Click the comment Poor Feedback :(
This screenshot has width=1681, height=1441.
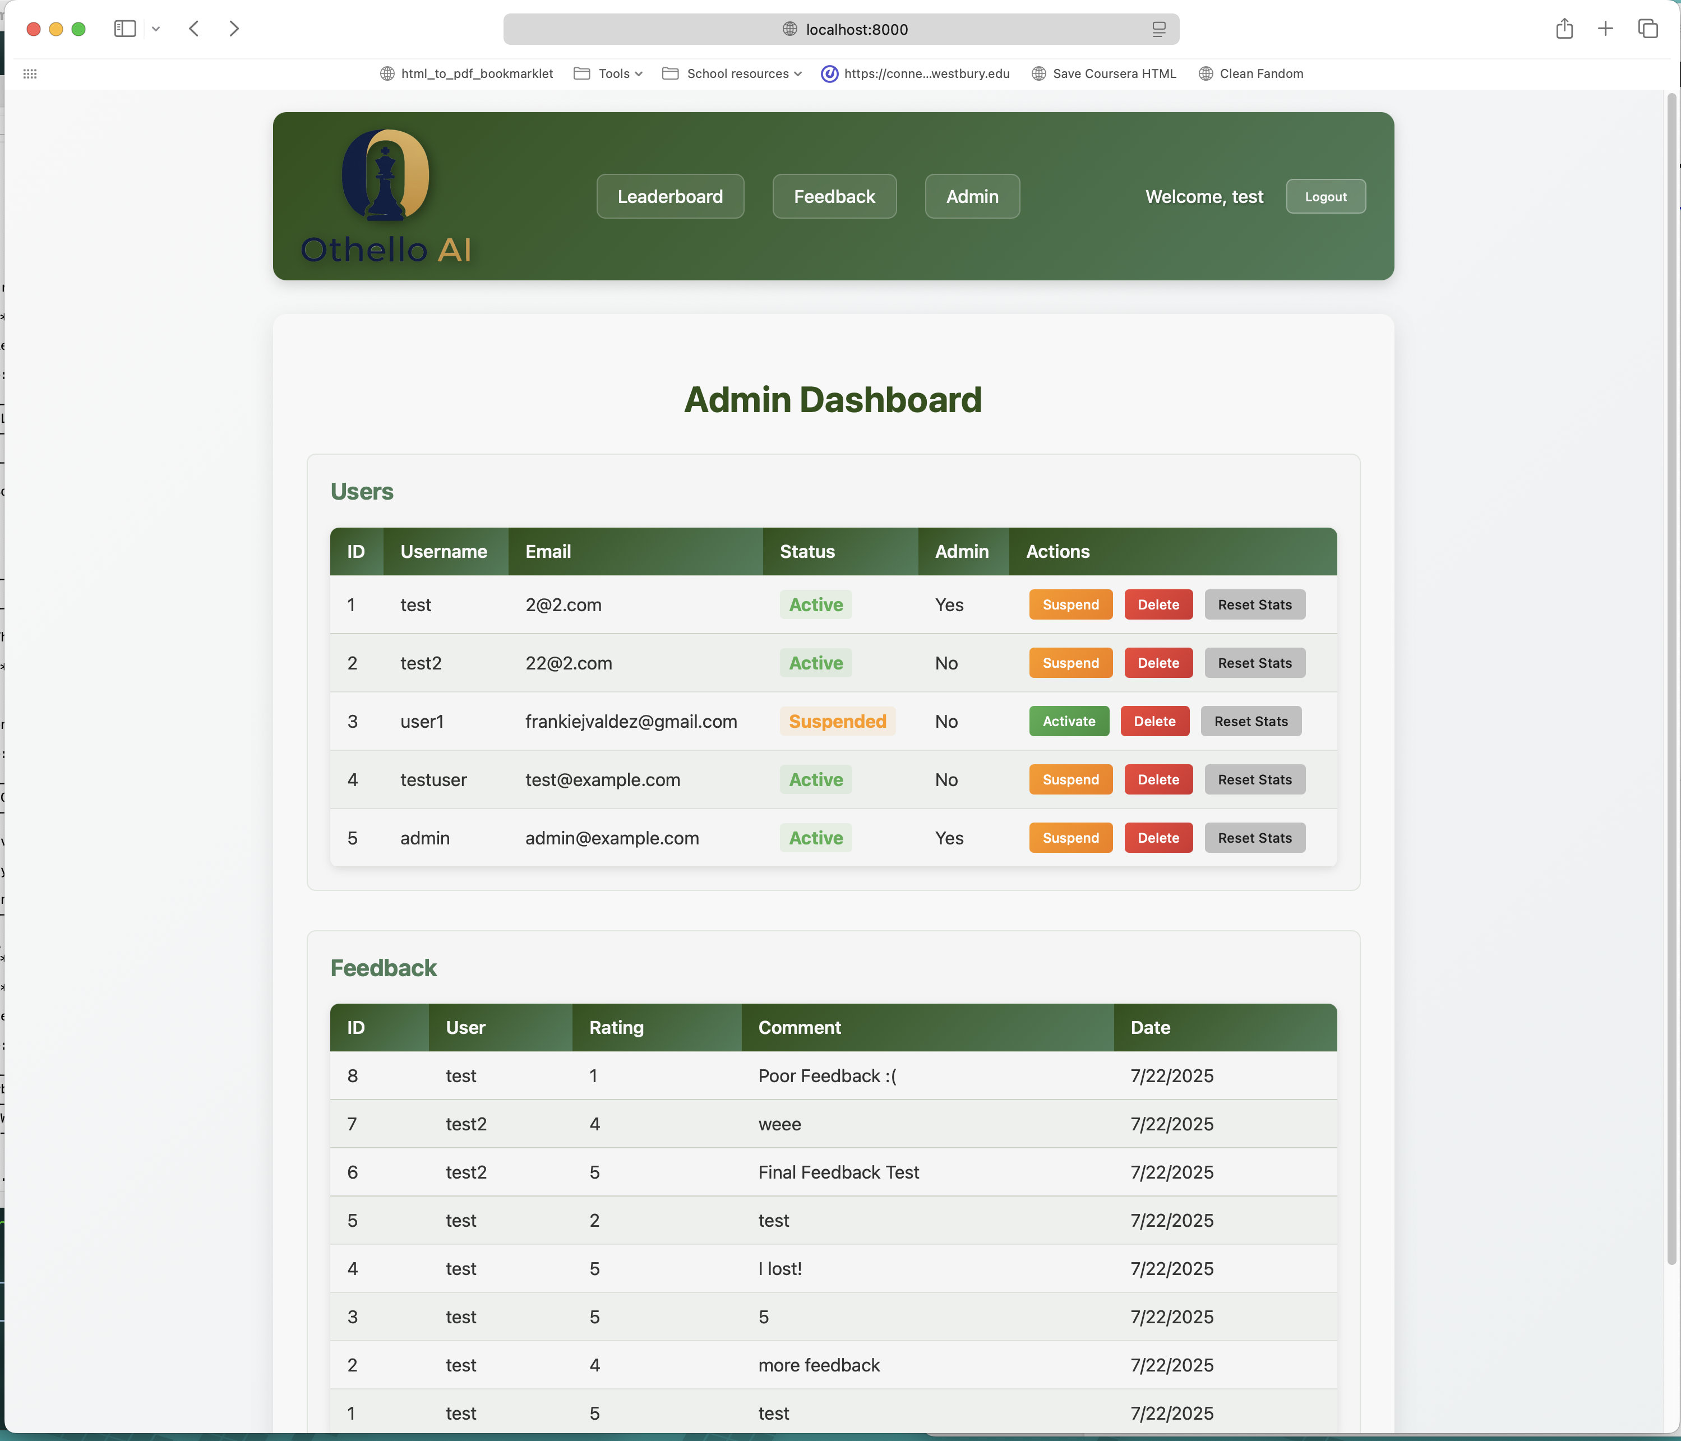tap(826, 1076)
